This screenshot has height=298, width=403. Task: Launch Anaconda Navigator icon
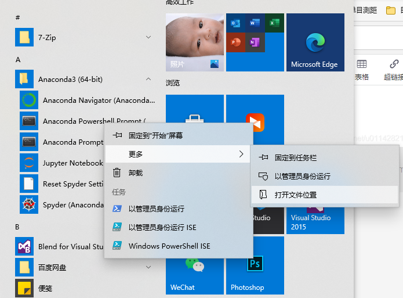pos(29,100)
